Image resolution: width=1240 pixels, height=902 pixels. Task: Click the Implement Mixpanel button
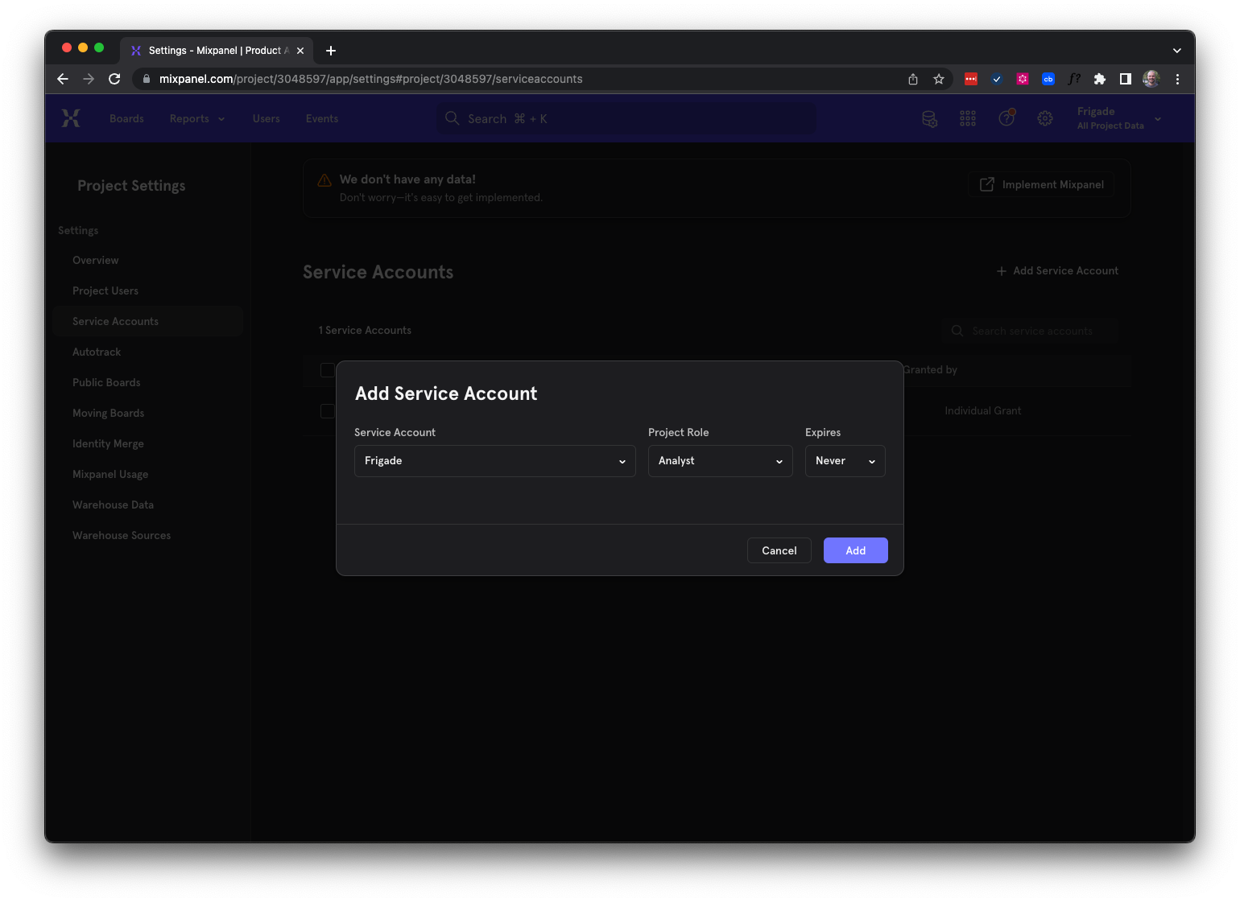point(1041,184)
